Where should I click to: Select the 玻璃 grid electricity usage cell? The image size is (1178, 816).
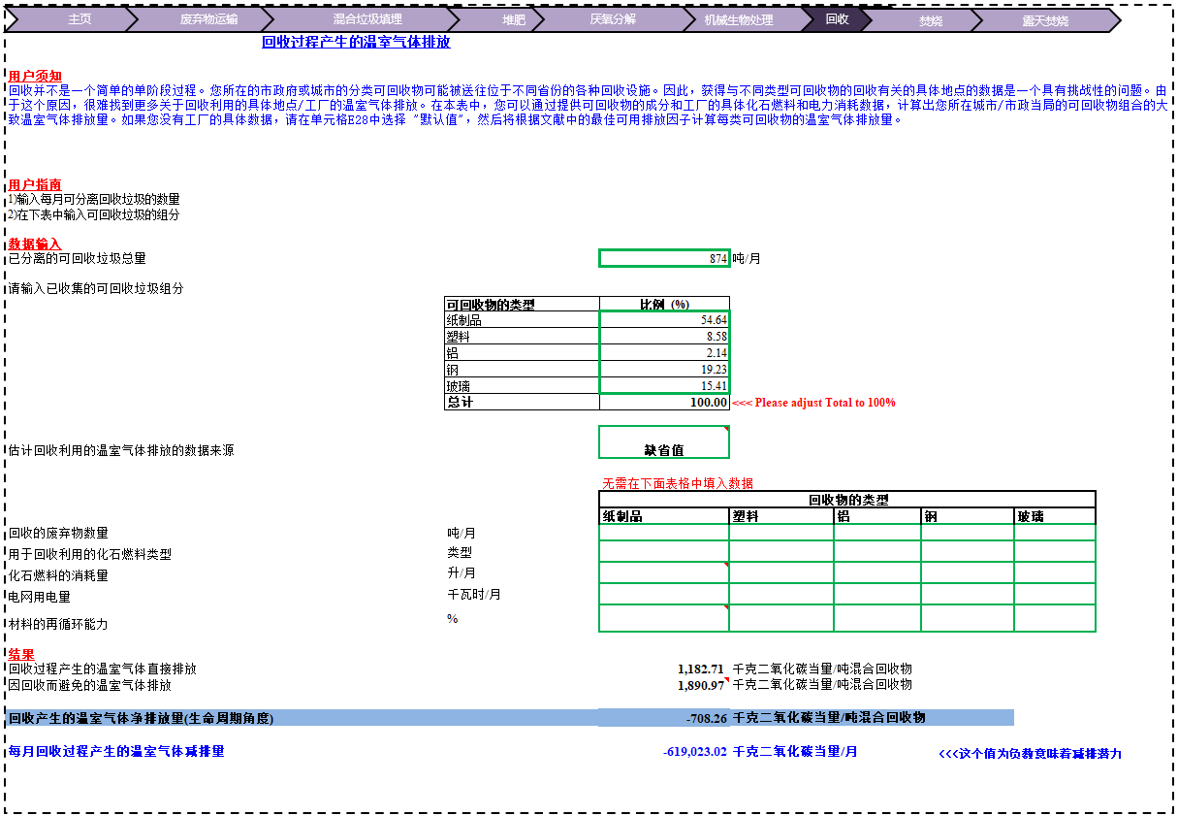tap(1055, 594)
